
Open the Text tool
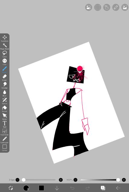point(5,124)
